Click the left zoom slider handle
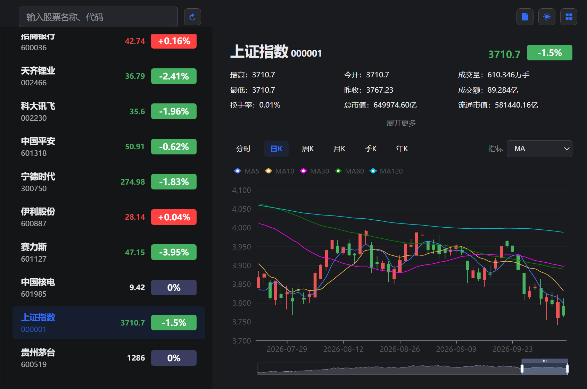 coord(522,369)
